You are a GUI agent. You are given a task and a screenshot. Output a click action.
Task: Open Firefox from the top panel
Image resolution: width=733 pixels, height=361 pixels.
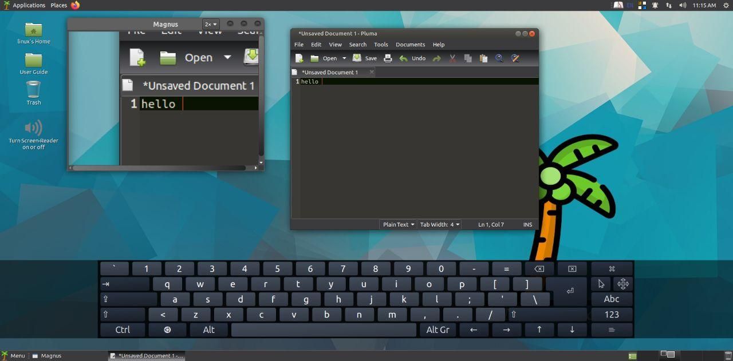point(76,5)
